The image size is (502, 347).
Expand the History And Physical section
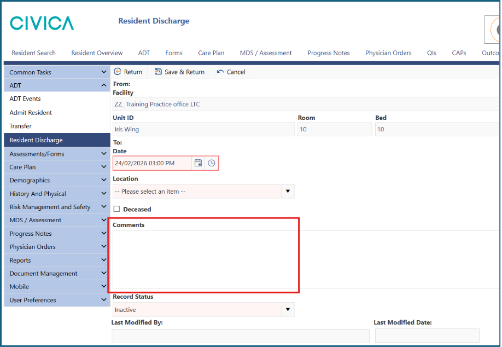point(57,194)
